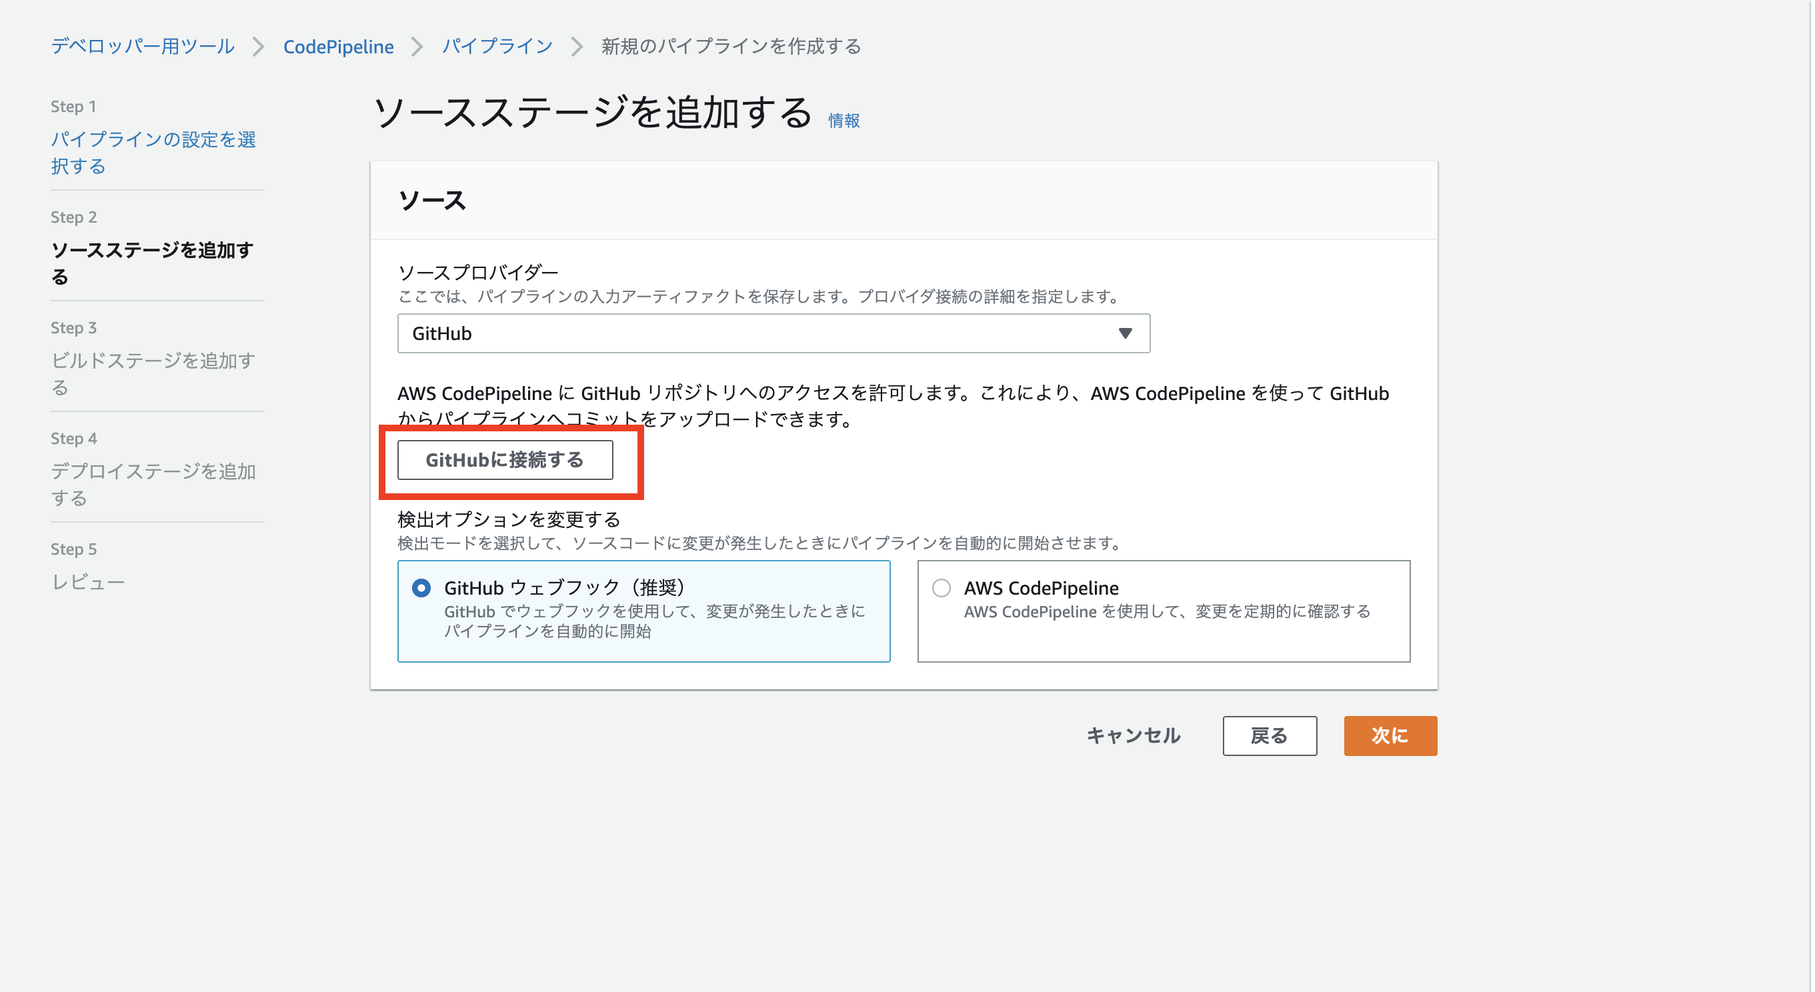Click キャンセル to cancel pipeline creation
The height and width of the screenshot is (992, 1815).
1132,735
